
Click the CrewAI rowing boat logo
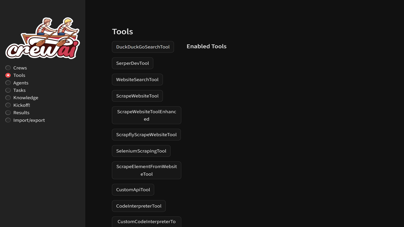pos(43,38)
